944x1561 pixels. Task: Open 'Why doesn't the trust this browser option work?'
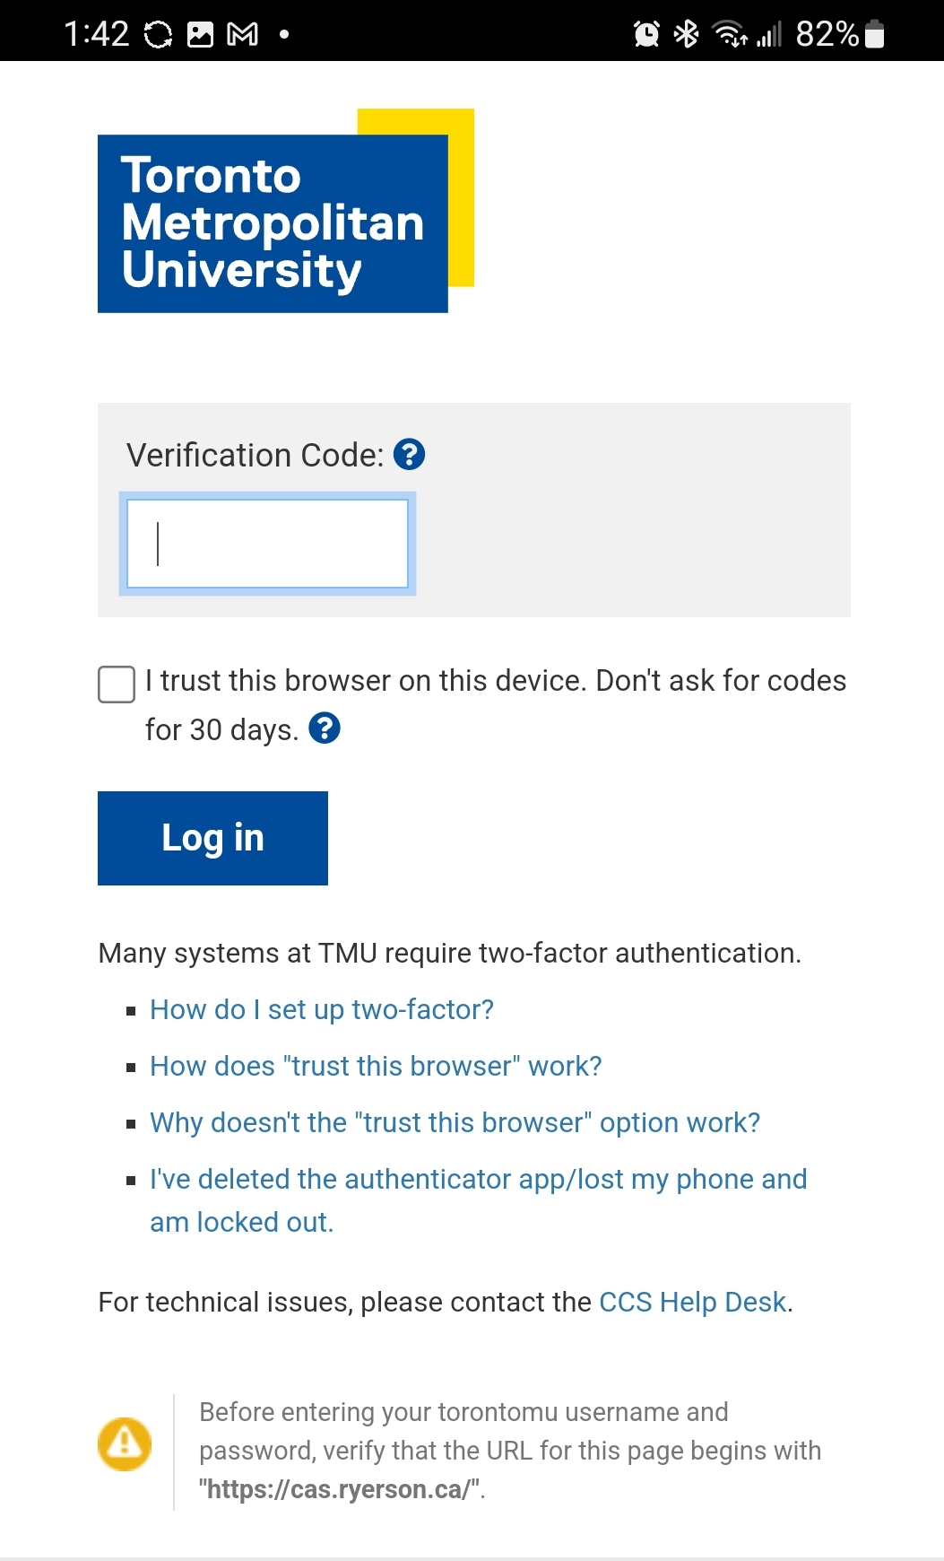click(x=455, y=1122)
